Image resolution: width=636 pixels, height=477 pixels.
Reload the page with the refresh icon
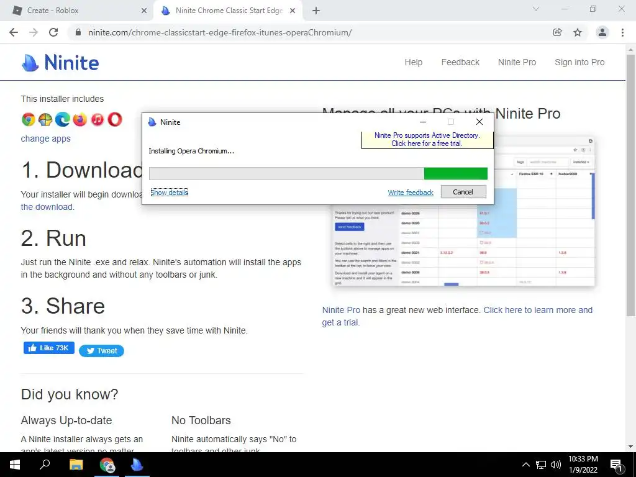[x=53, y=32]
